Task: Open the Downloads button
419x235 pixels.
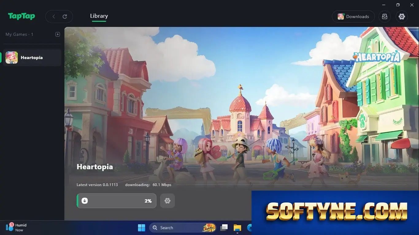Action: tap(353, 17)
